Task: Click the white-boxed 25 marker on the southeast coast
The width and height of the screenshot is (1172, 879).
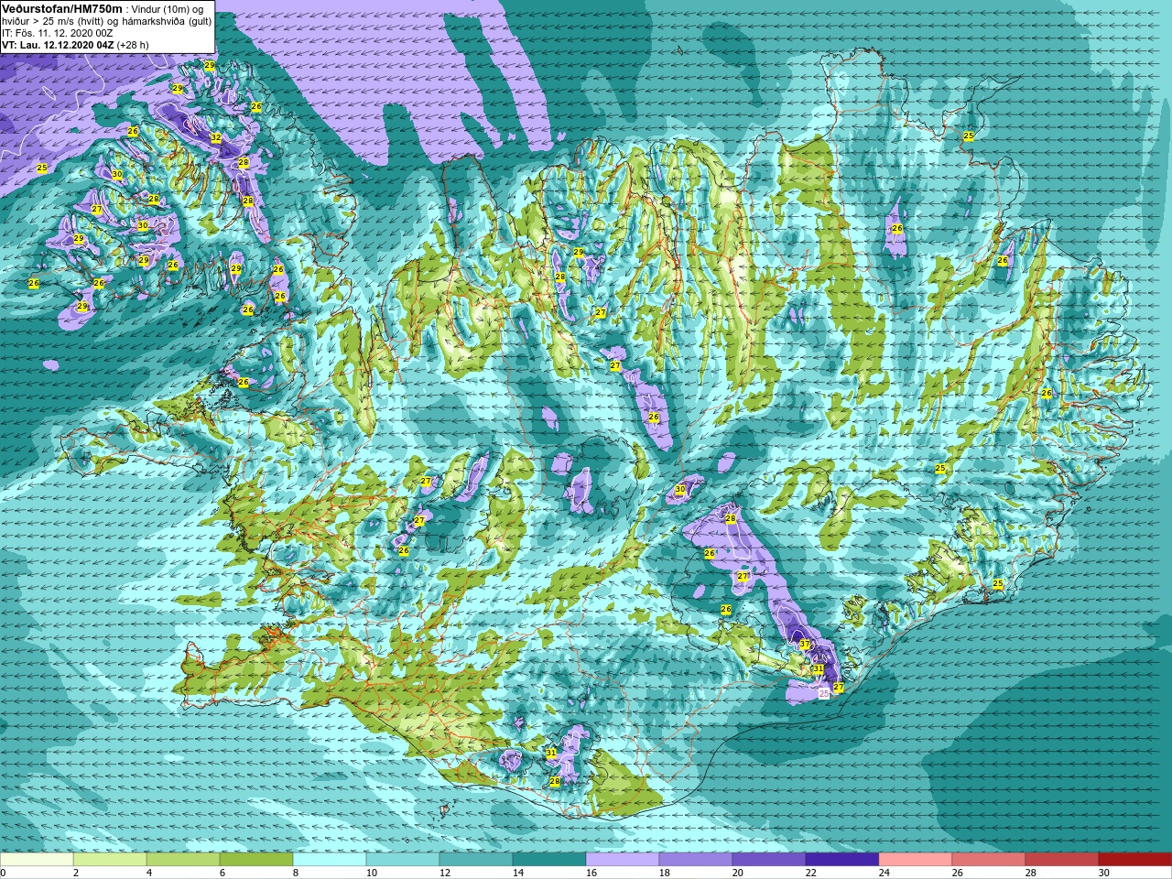Action: 824,694
